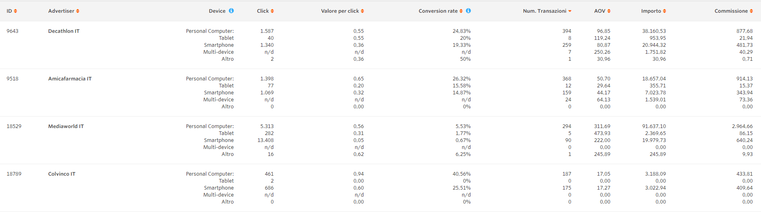Click Num. Transazioni descending sort arrow
This screenshot has width=761, height=213.
(570, 11)
